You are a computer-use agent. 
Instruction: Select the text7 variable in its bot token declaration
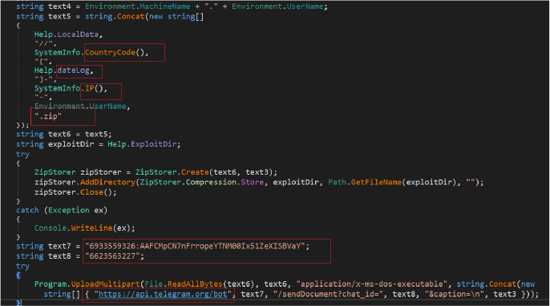coord(59,246)
